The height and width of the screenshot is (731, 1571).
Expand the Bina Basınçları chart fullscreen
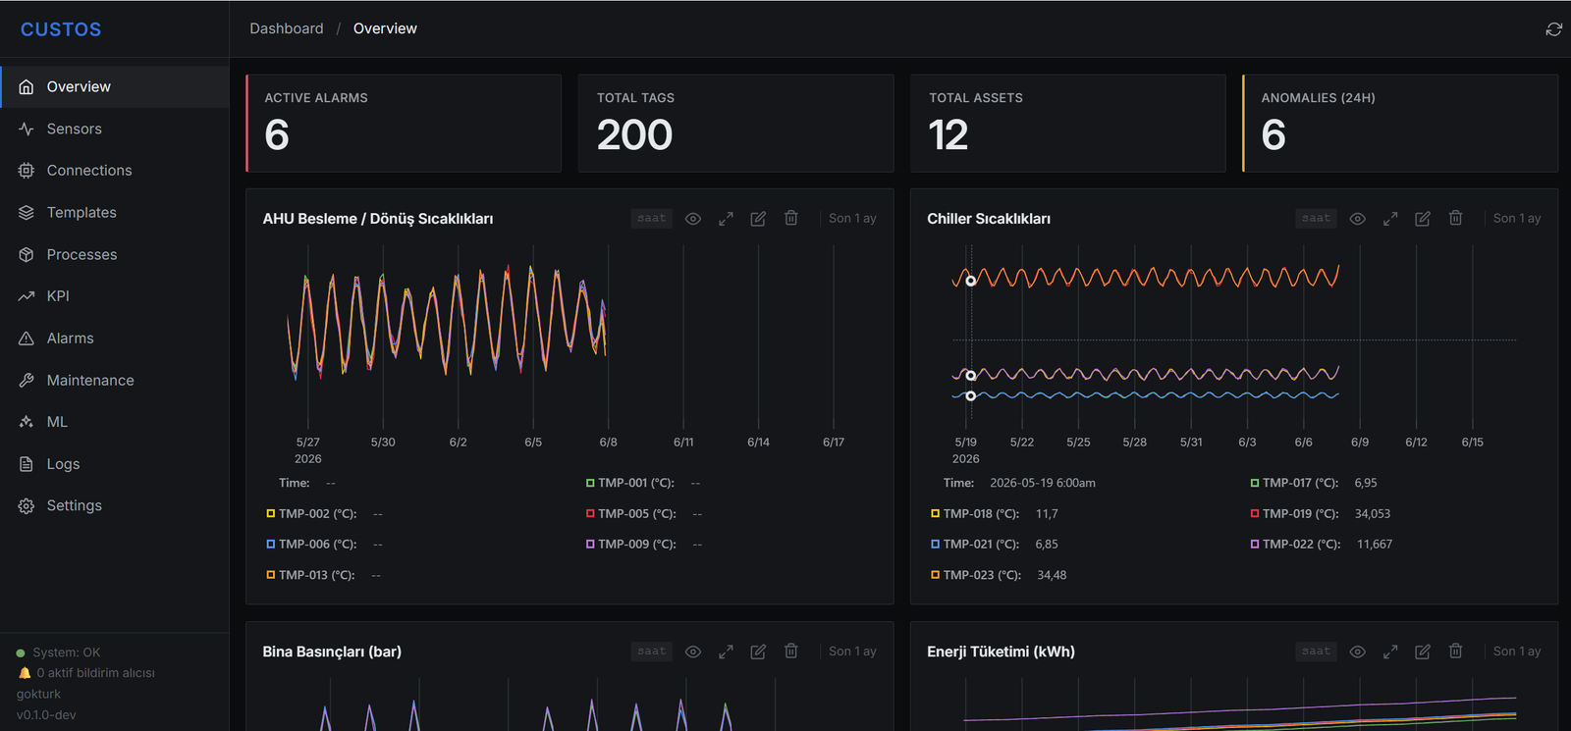[726, 652]
